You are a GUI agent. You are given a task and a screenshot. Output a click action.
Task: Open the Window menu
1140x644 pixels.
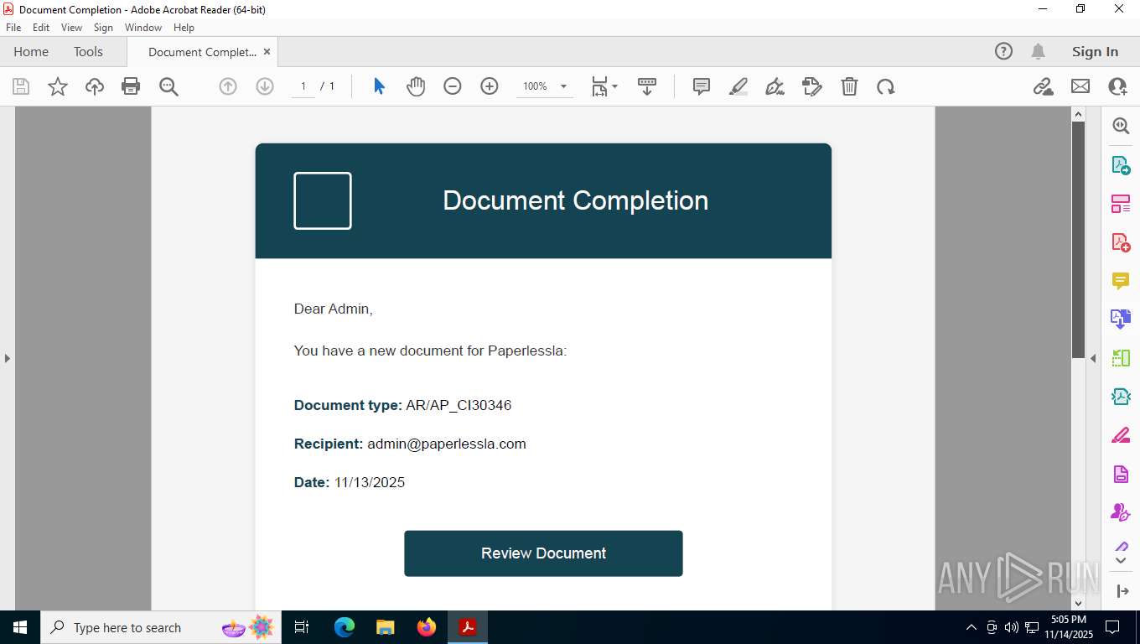143,28
